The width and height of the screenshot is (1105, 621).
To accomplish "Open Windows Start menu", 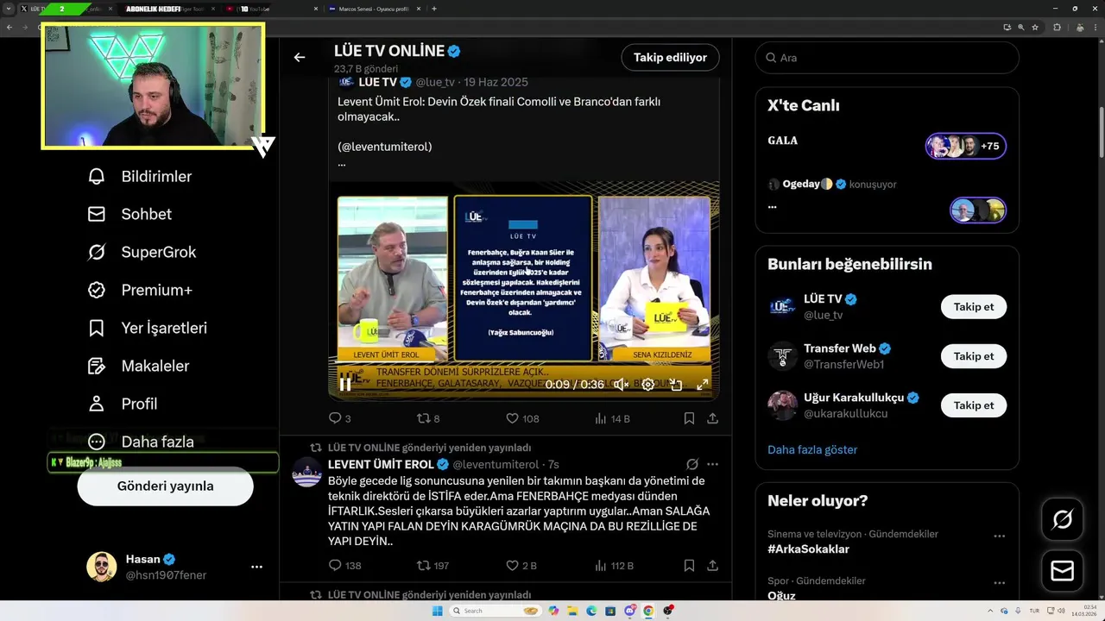I will (438, 611).
